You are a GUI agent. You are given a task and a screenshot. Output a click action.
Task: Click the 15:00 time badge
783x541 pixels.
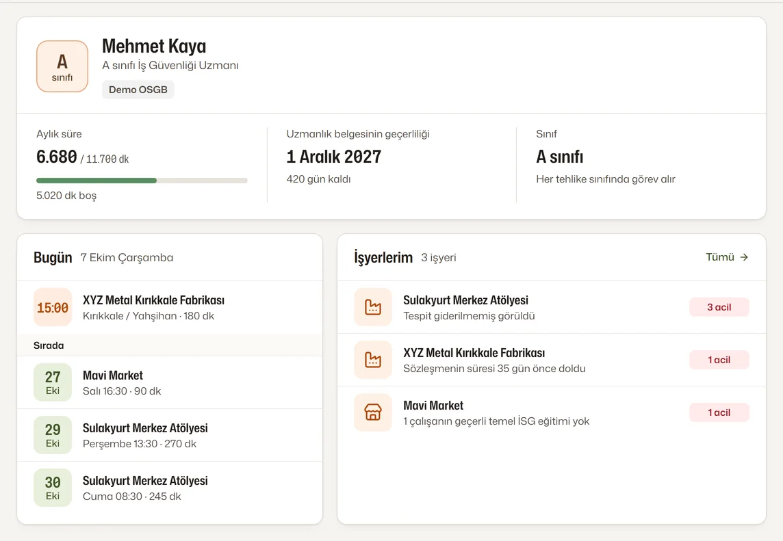coord(53,307)
